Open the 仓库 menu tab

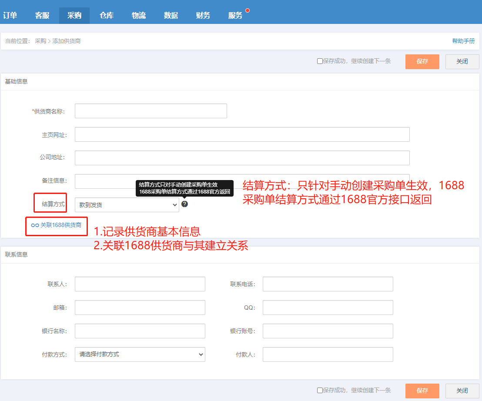107,15
